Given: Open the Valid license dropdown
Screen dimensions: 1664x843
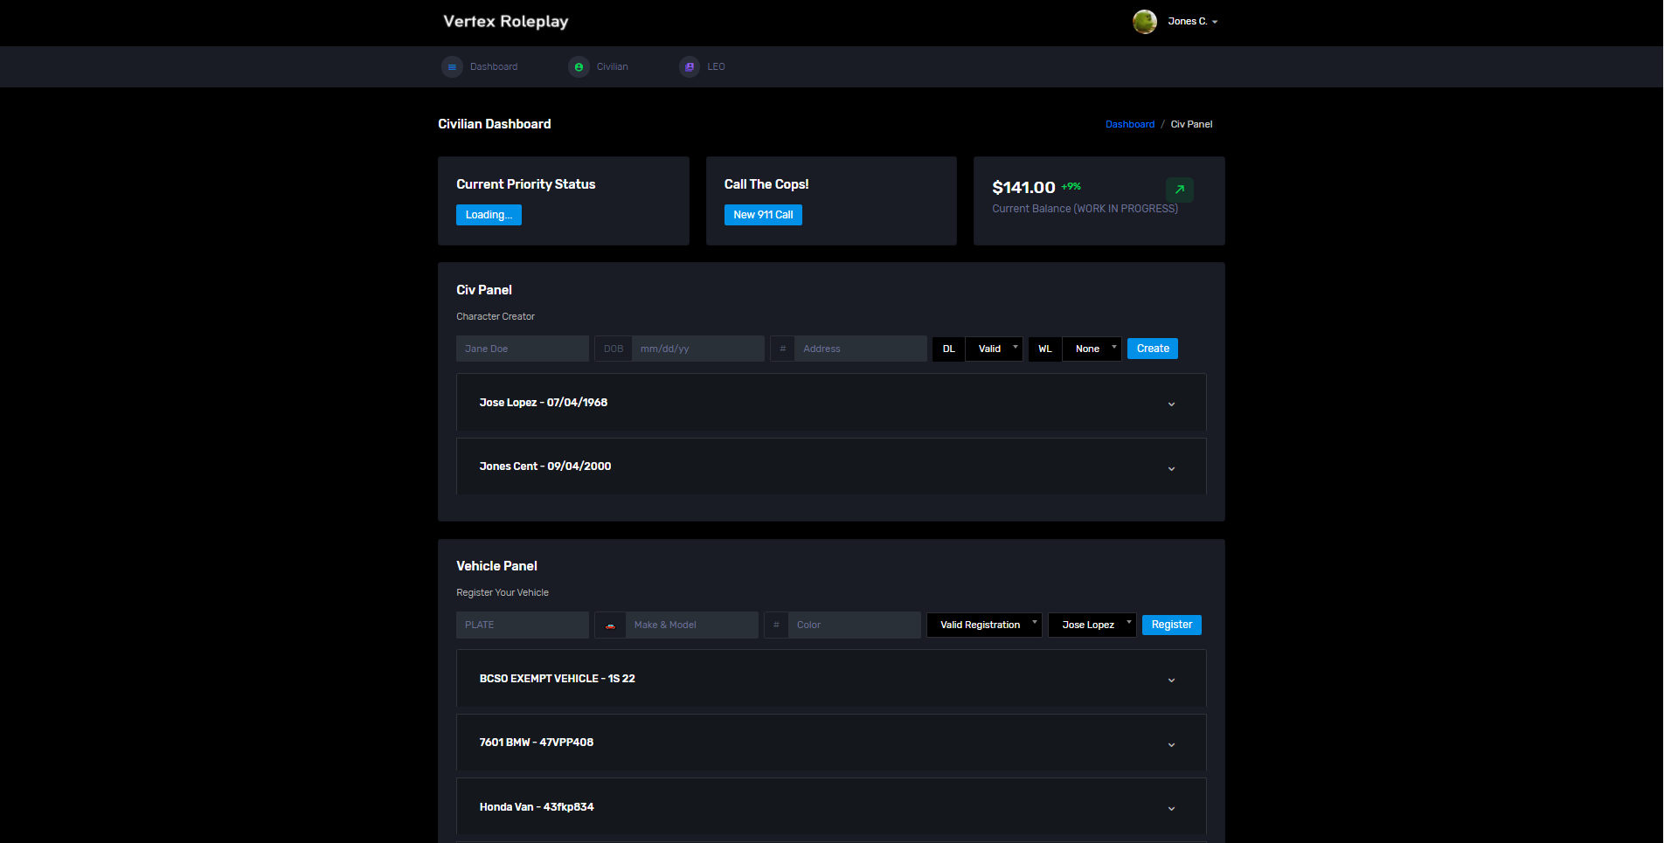Looking at the screenshot, I should click(993, 348).
